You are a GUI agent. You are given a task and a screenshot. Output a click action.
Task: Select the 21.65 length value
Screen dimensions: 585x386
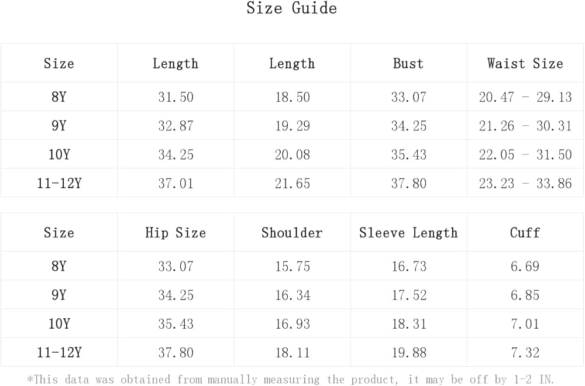point(292,183)
